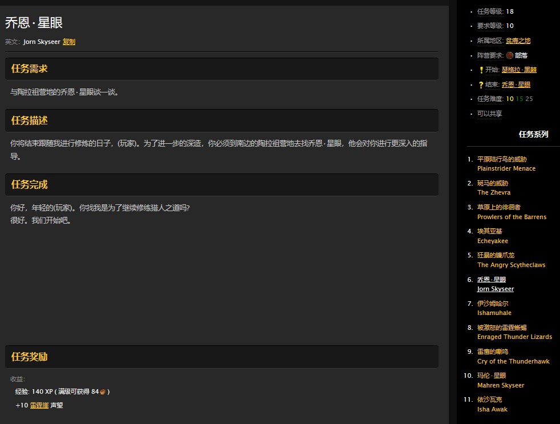Click the Horde faction icon

(509, 55)
